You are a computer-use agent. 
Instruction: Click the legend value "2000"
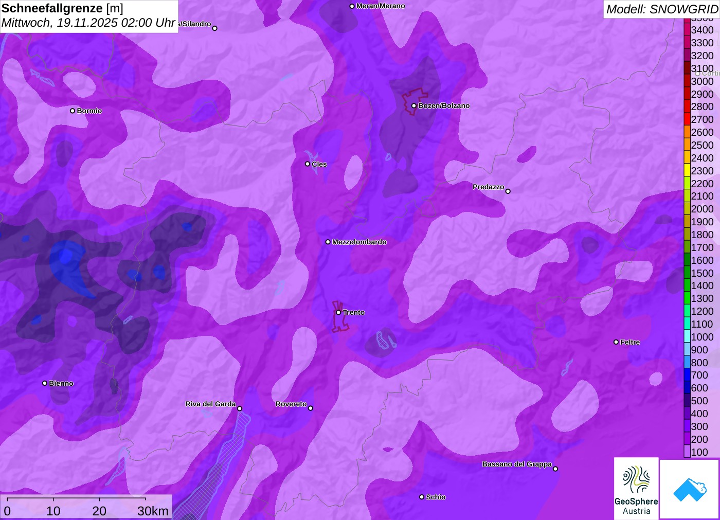click(x=702, y=209)
